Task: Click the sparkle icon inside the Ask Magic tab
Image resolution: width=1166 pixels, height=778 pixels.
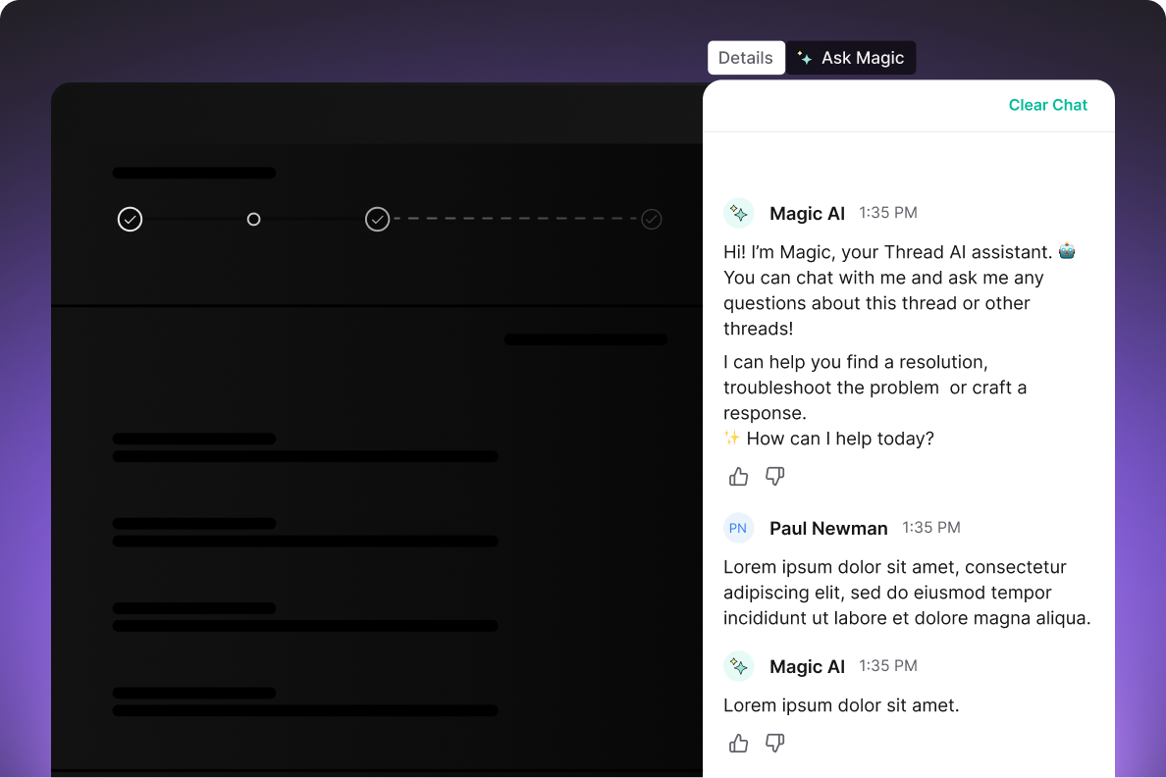Action: 805,58
